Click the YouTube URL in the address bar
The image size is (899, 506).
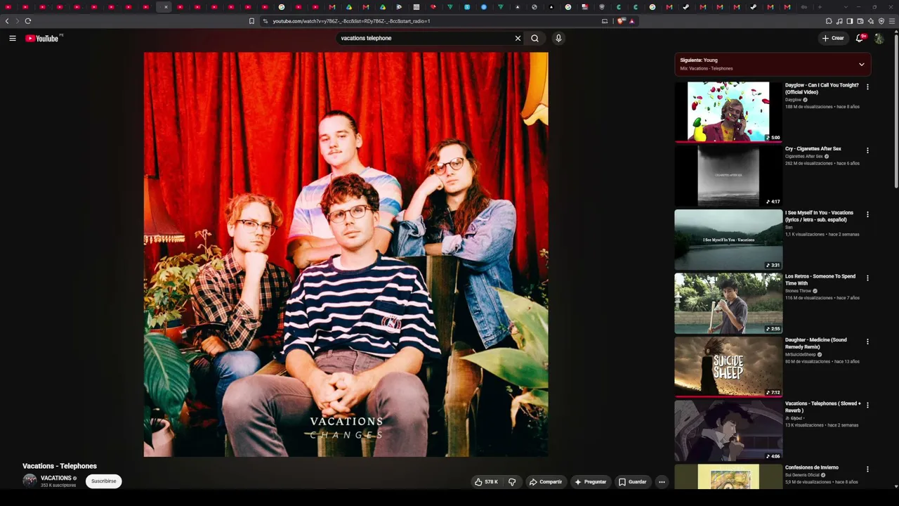(x=351, y=21)
